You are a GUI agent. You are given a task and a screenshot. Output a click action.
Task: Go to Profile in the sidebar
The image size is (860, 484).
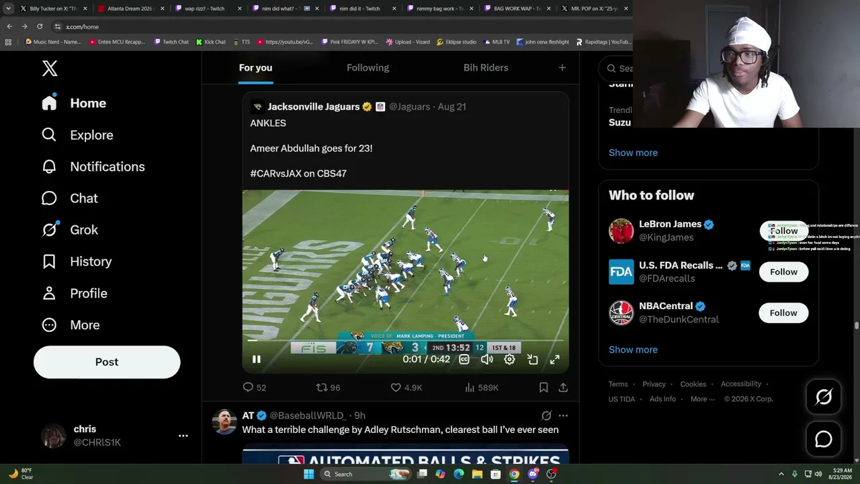tap(74, 293)
